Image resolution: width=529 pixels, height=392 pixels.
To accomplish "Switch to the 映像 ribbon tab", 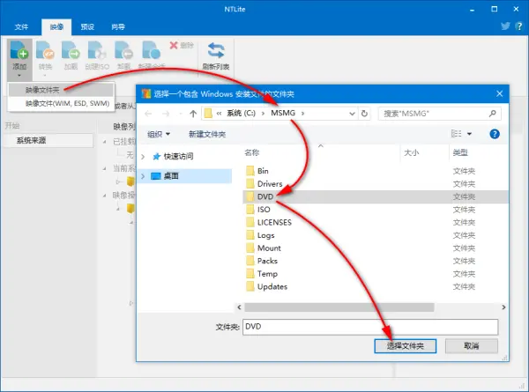I will 56,26.
